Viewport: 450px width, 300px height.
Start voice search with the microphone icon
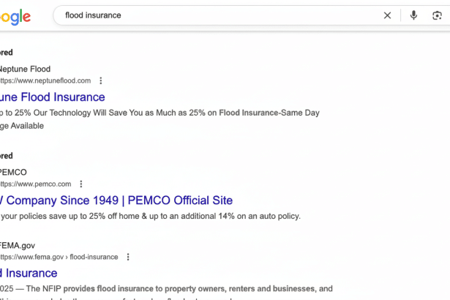coord(413,15)
